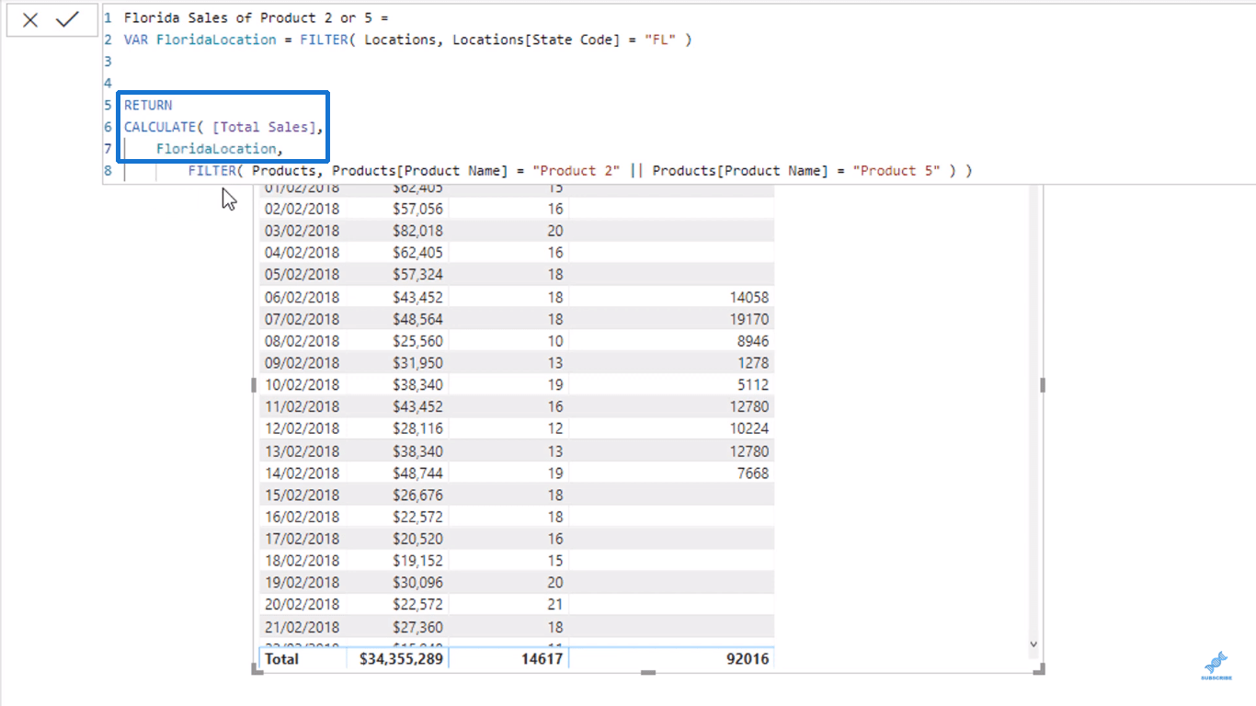
Task: Click the 7668 Florida sales value
Action: click(x=753, y=473)
